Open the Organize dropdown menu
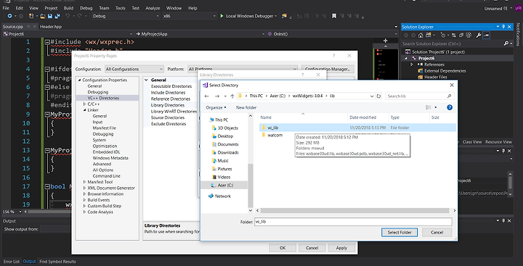The width and height of the screenshot is (523, 266). [216, 107]
